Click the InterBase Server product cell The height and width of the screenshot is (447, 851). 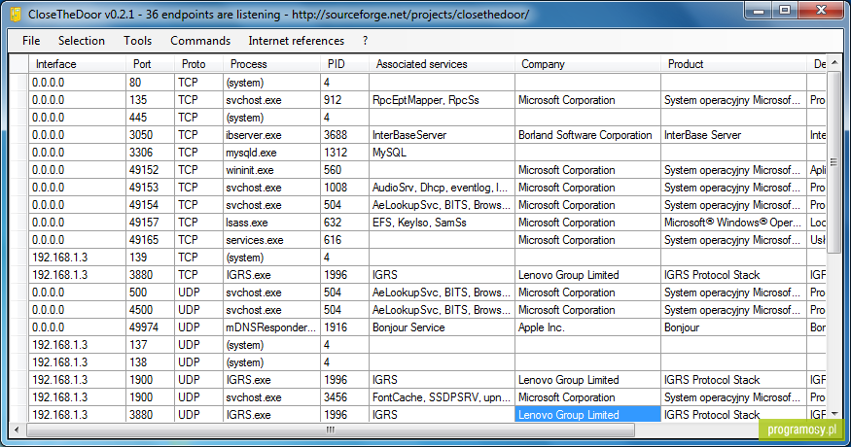[733, 135]
